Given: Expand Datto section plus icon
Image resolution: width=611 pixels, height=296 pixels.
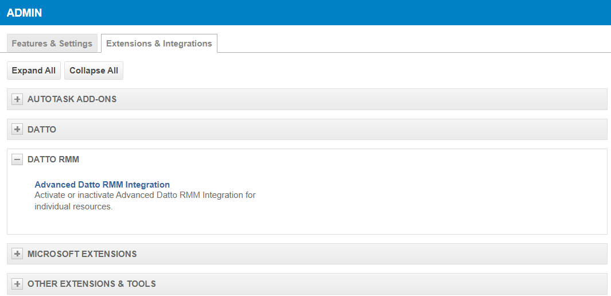Looking at the screenshot, I should (17, 129).
